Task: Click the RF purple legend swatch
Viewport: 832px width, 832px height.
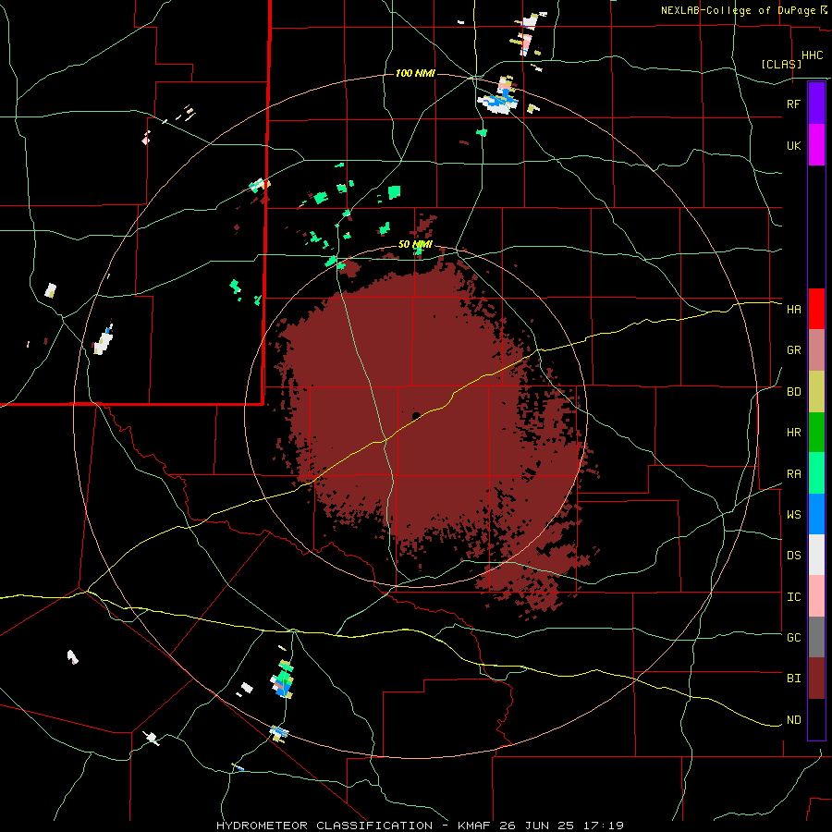Action: (816, 103)
